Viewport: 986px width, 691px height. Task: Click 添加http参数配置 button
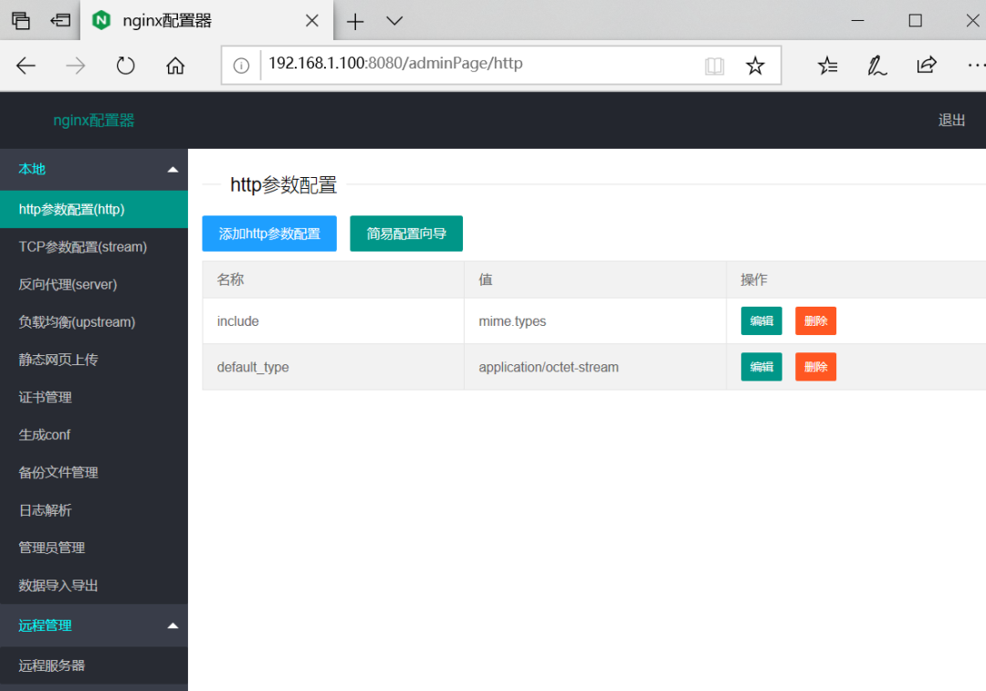[269, 234]
